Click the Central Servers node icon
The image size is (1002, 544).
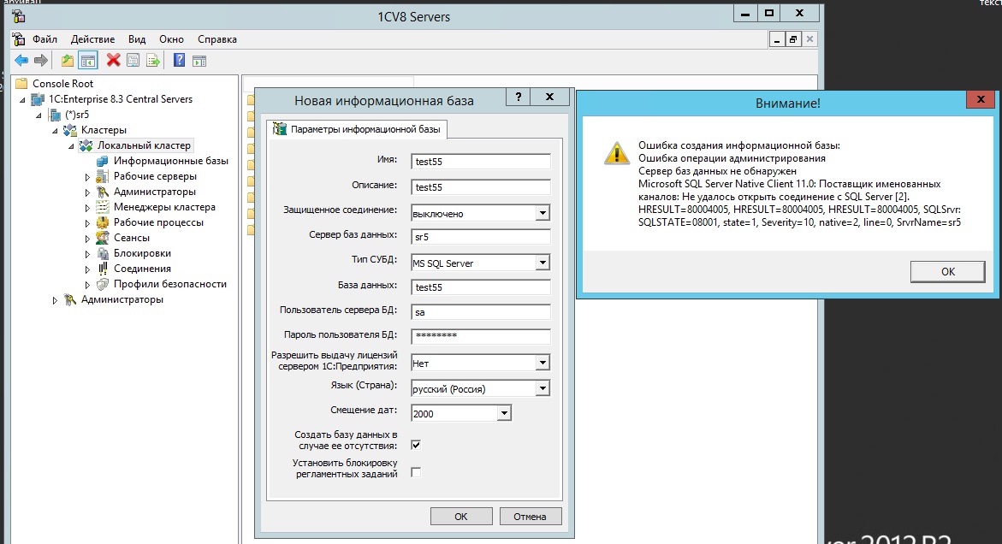[x=39, y=99]
